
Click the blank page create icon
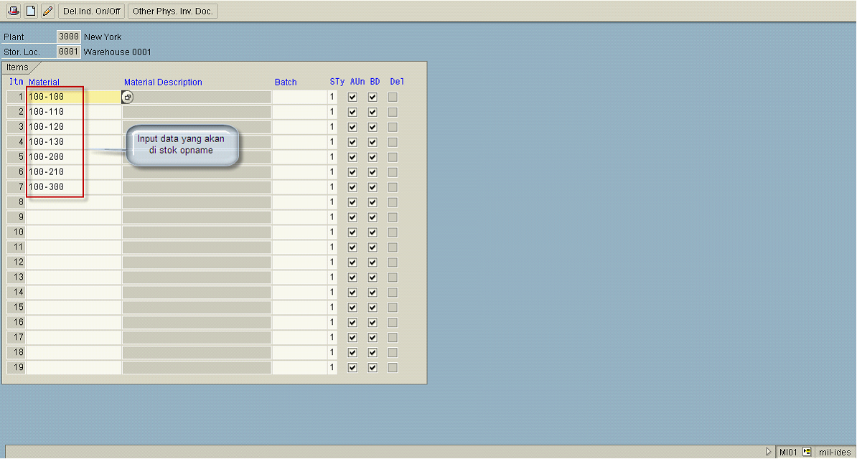[30, 11]
